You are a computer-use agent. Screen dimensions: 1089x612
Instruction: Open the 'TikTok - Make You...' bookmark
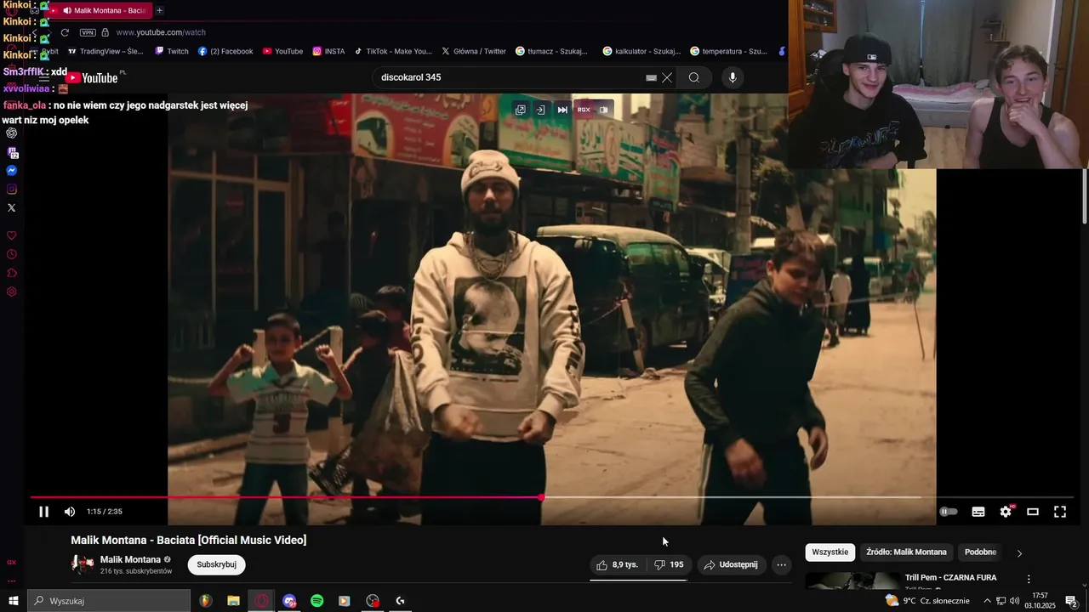pyautogui.click(x=393, y=51)
